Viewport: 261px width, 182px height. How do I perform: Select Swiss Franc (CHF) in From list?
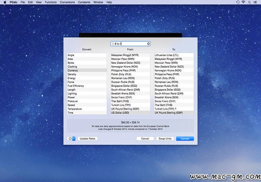pyautogui.click(x=130, y=97)
